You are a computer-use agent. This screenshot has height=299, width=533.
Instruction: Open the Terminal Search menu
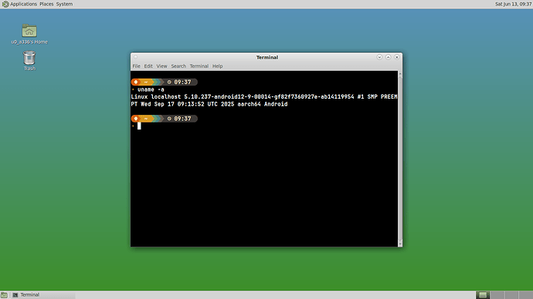click(x=178, y=66)
